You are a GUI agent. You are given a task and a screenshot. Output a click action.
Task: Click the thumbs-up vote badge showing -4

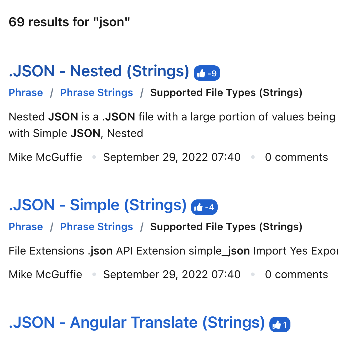tap(204, 207)
